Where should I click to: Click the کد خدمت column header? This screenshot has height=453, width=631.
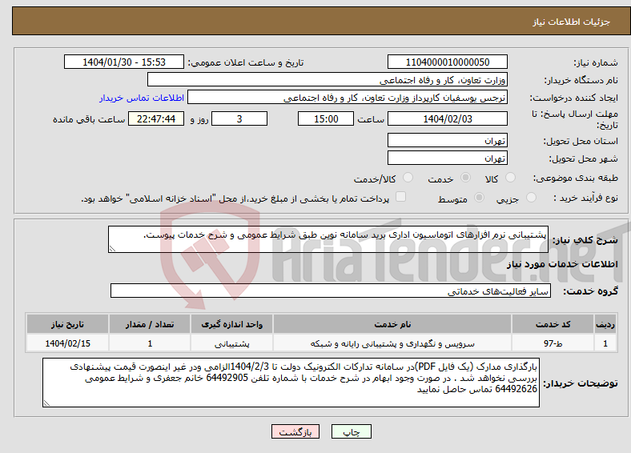(x=553, y=324)
